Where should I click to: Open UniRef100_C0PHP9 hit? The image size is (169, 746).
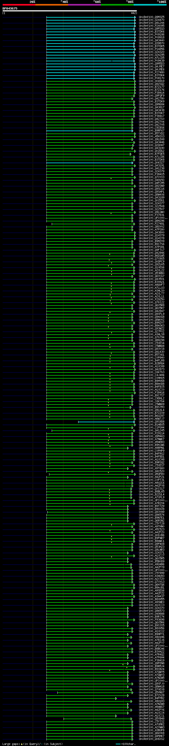point(152,451)
